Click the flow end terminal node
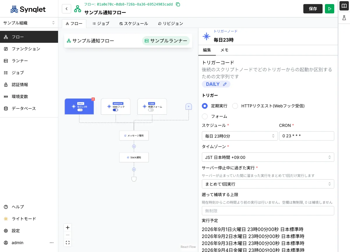The image size is (350, 252). (134, 179)
